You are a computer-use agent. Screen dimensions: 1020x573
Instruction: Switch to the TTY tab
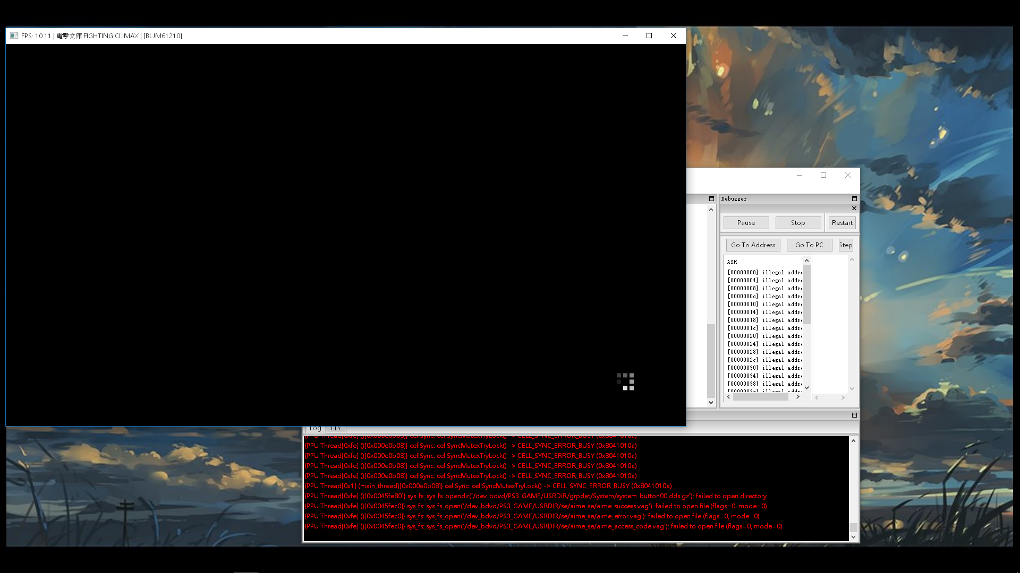click(336, 429)
